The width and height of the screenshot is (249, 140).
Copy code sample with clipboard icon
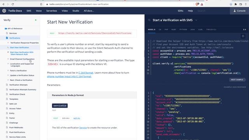click(243, 36)
